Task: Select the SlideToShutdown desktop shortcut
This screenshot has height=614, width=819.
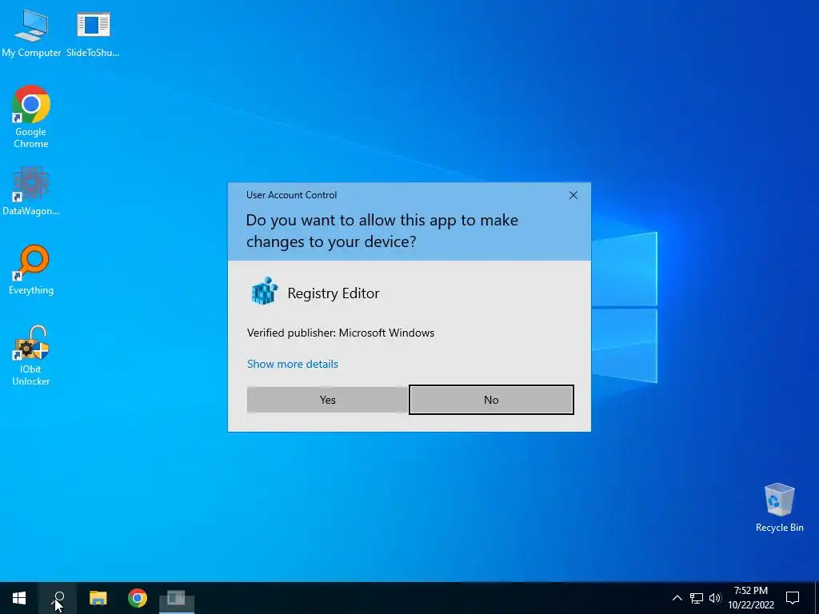Action: [x=93, y=34]
